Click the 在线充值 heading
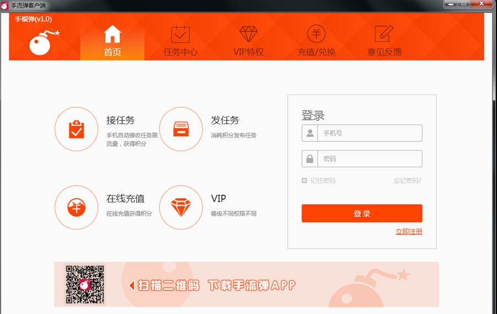Screen dimensions: 497x314 point(125,199)
